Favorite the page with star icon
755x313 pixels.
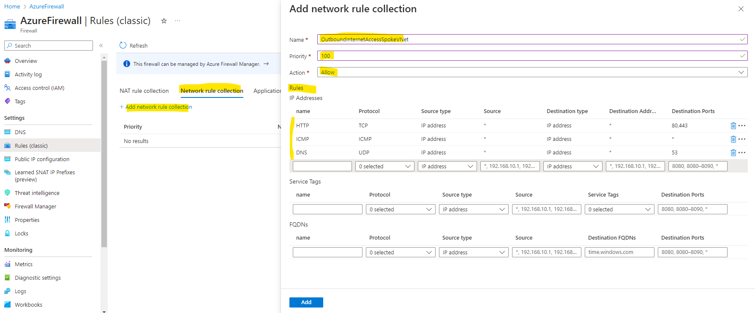pos(164,21)
